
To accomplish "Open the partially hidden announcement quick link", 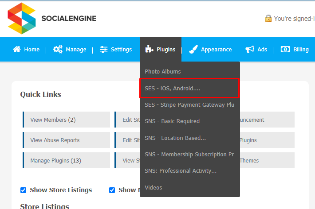I will (267, 120).
